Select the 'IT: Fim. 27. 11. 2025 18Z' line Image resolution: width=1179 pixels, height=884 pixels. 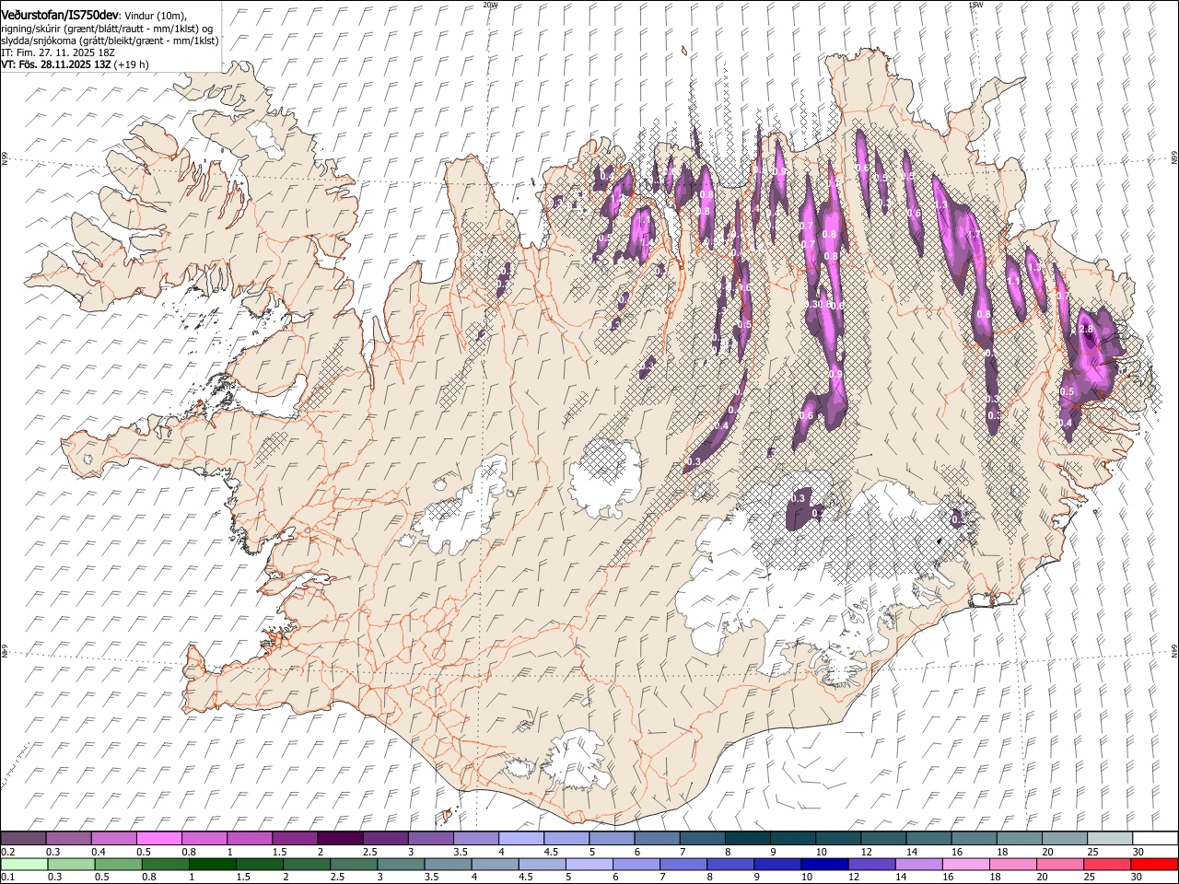(x=58, y=52)
